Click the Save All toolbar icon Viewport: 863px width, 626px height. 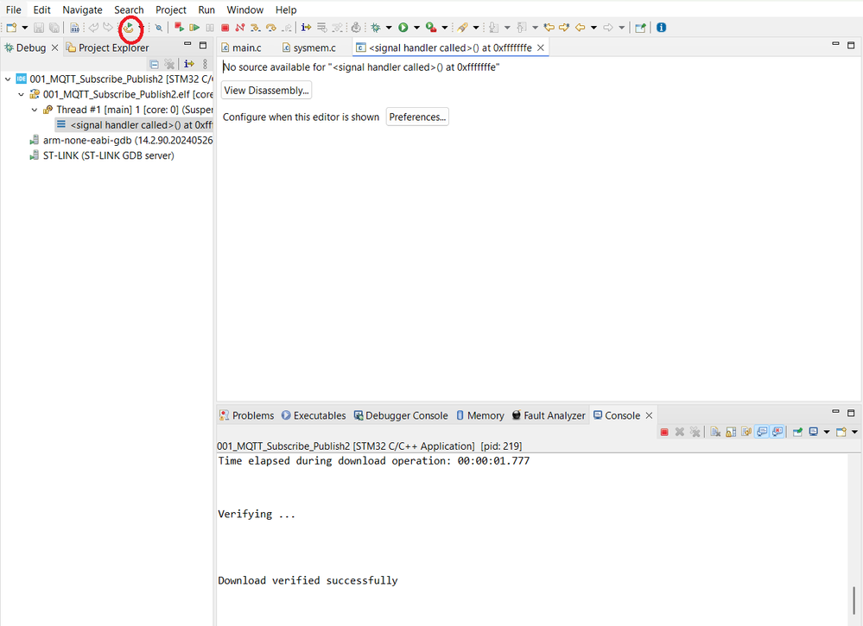[54, 28]
